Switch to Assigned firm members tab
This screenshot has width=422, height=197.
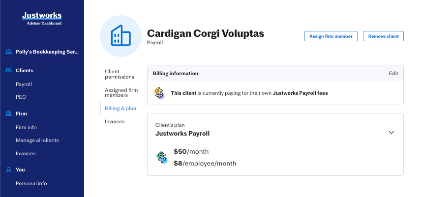pyautogui.click(x=121, y=92)
